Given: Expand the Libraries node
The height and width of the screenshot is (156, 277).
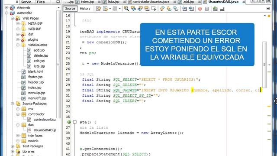Looking at the screenshot, I should (13, 151).
